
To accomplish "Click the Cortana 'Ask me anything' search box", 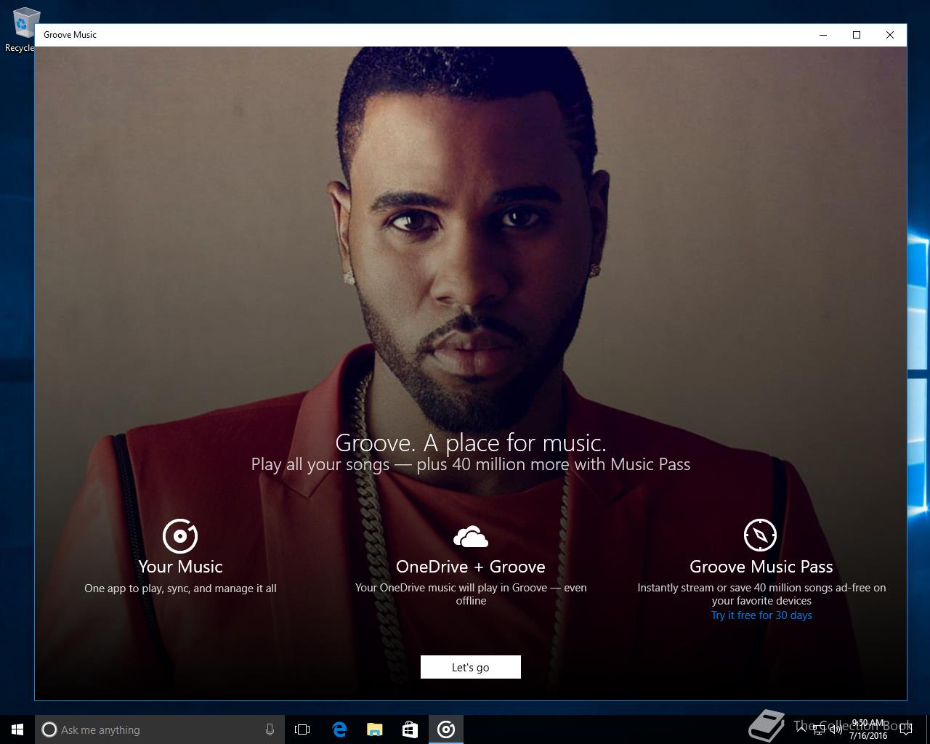I will point(159,729).
